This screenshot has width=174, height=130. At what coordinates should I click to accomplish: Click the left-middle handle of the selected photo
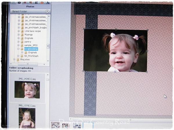(x=84, y=50)
